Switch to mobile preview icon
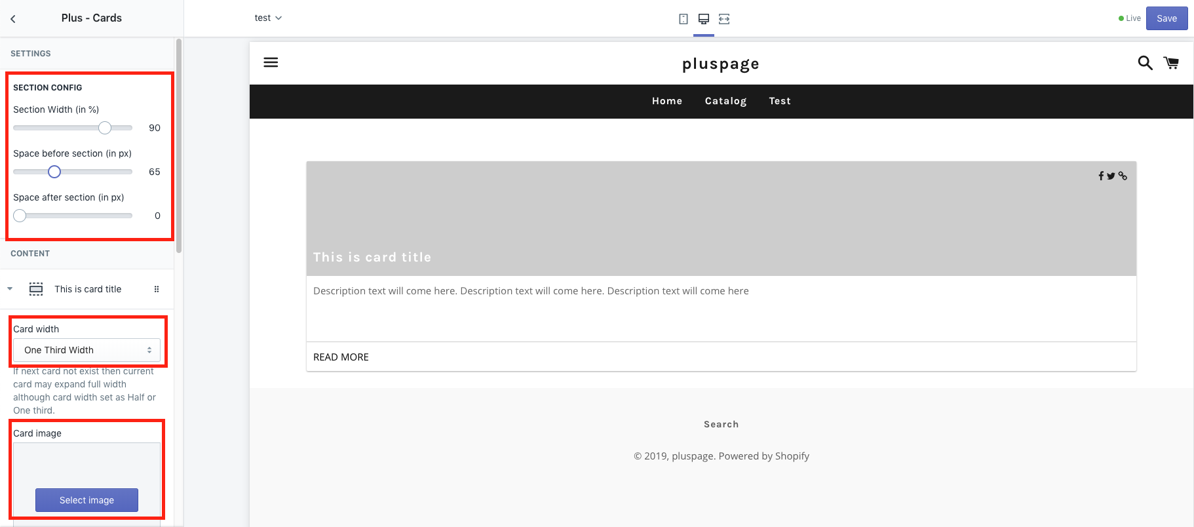 click(684, 19)
